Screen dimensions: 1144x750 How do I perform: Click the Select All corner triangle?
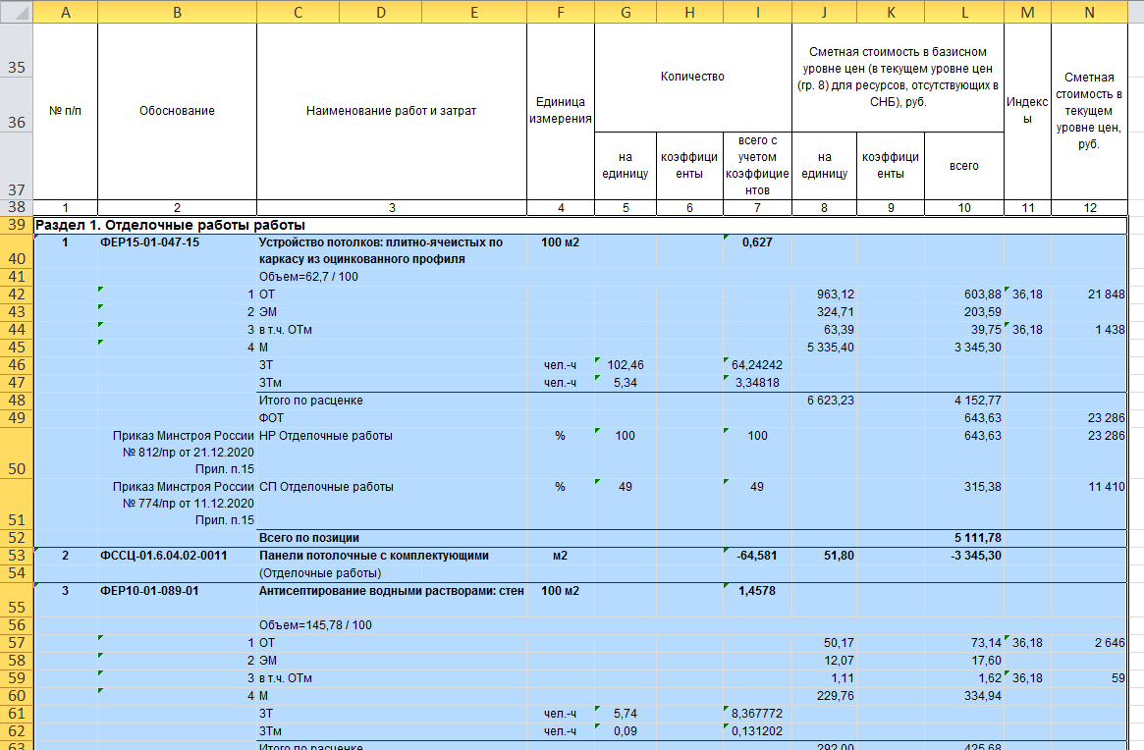(x=16, y=12)
